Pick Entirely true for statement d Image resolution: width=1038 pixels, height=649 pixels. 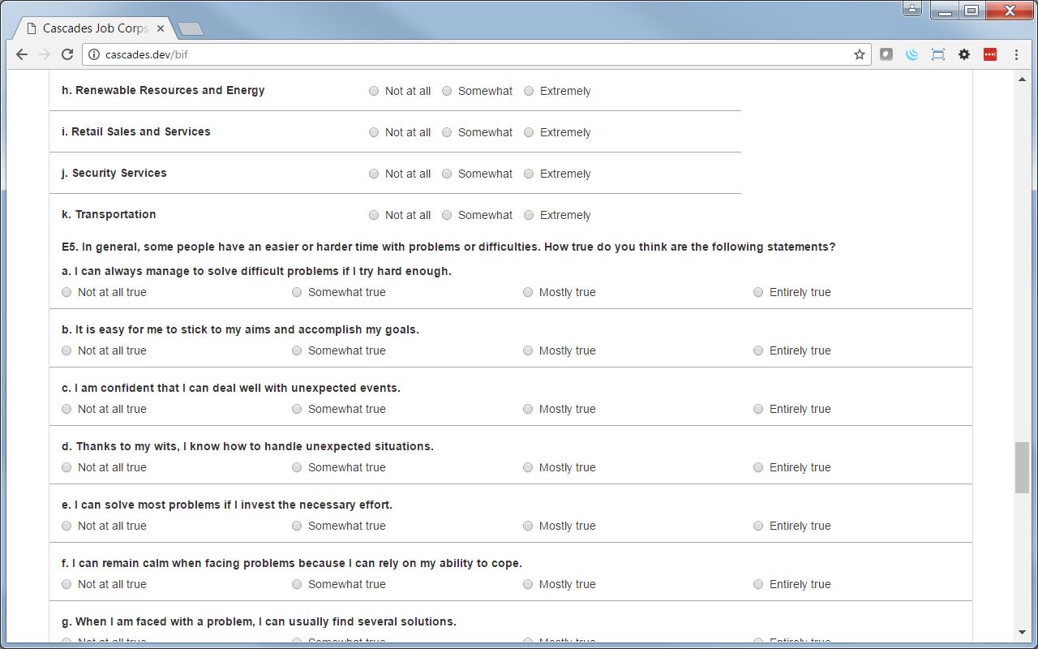(758, 467)
